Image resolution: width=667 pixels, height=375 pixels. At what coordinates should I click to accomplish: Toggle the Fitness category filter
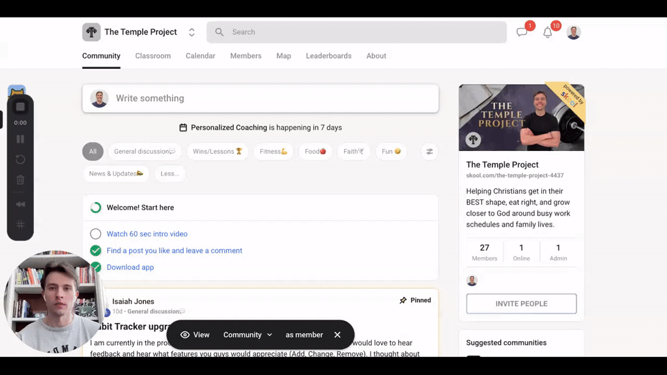(274, 152)
